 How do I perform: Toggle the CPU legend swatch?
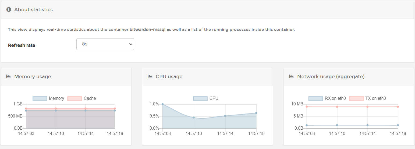pos(200,98)
